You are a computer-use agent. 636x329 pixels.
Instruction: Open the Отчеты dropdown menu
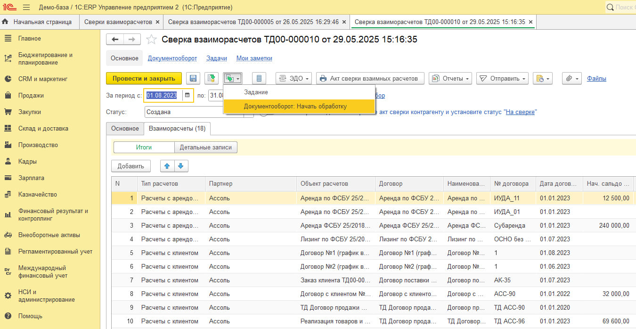[x=450, y=79]
